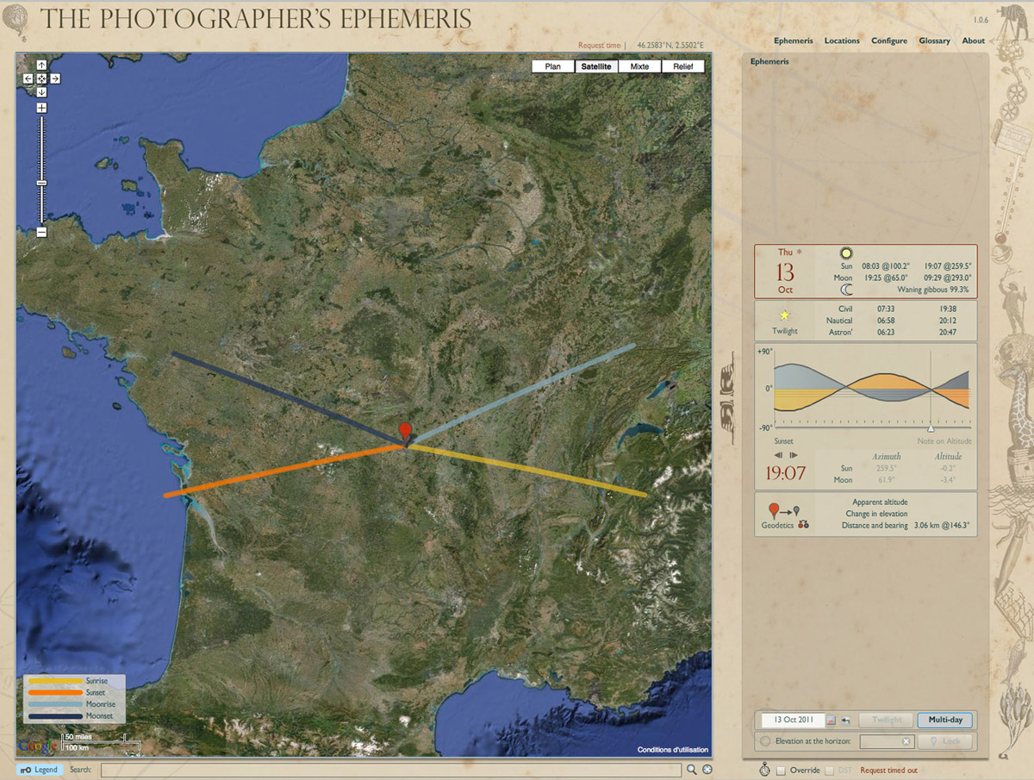Click the Note on Altitude link
The height and width of the screenshot is (780, 1034).
coord(944,441)
